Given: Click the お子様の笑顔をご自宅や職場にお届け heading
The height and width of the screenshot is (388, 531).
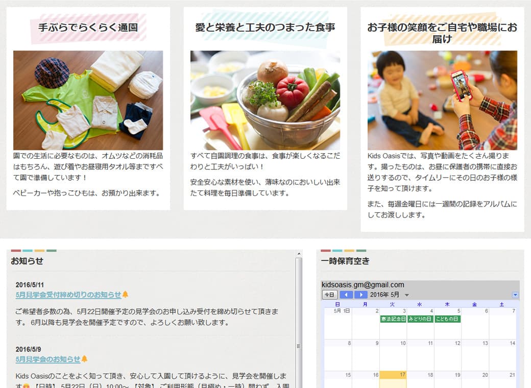Looking at the screenshot, I should pos(442,33).
